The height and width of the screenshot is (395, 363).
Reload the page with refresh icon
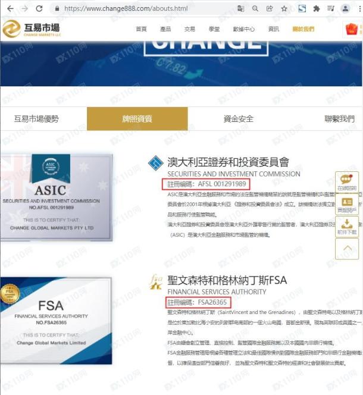[x=39, y=8]
